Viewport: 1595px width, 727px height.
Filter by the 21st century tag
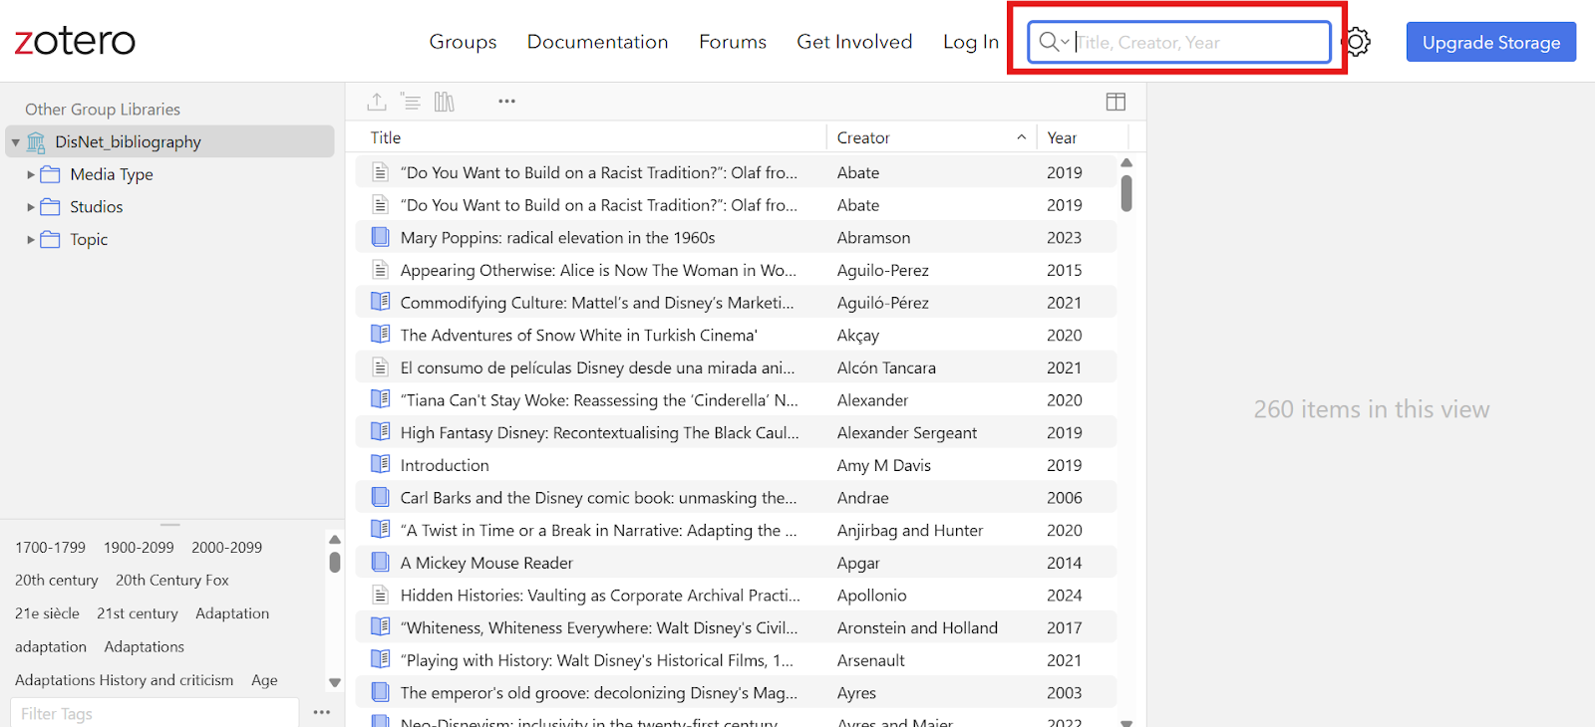tap(138, 613)
